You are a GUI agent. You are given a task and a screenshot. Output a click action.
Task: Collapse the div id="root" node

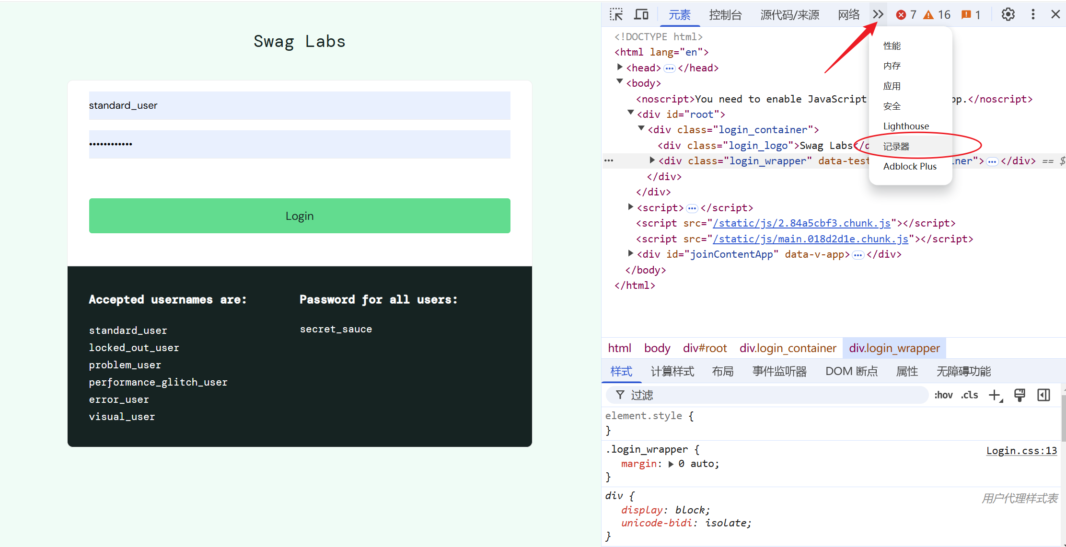click(x=631, y=113)
